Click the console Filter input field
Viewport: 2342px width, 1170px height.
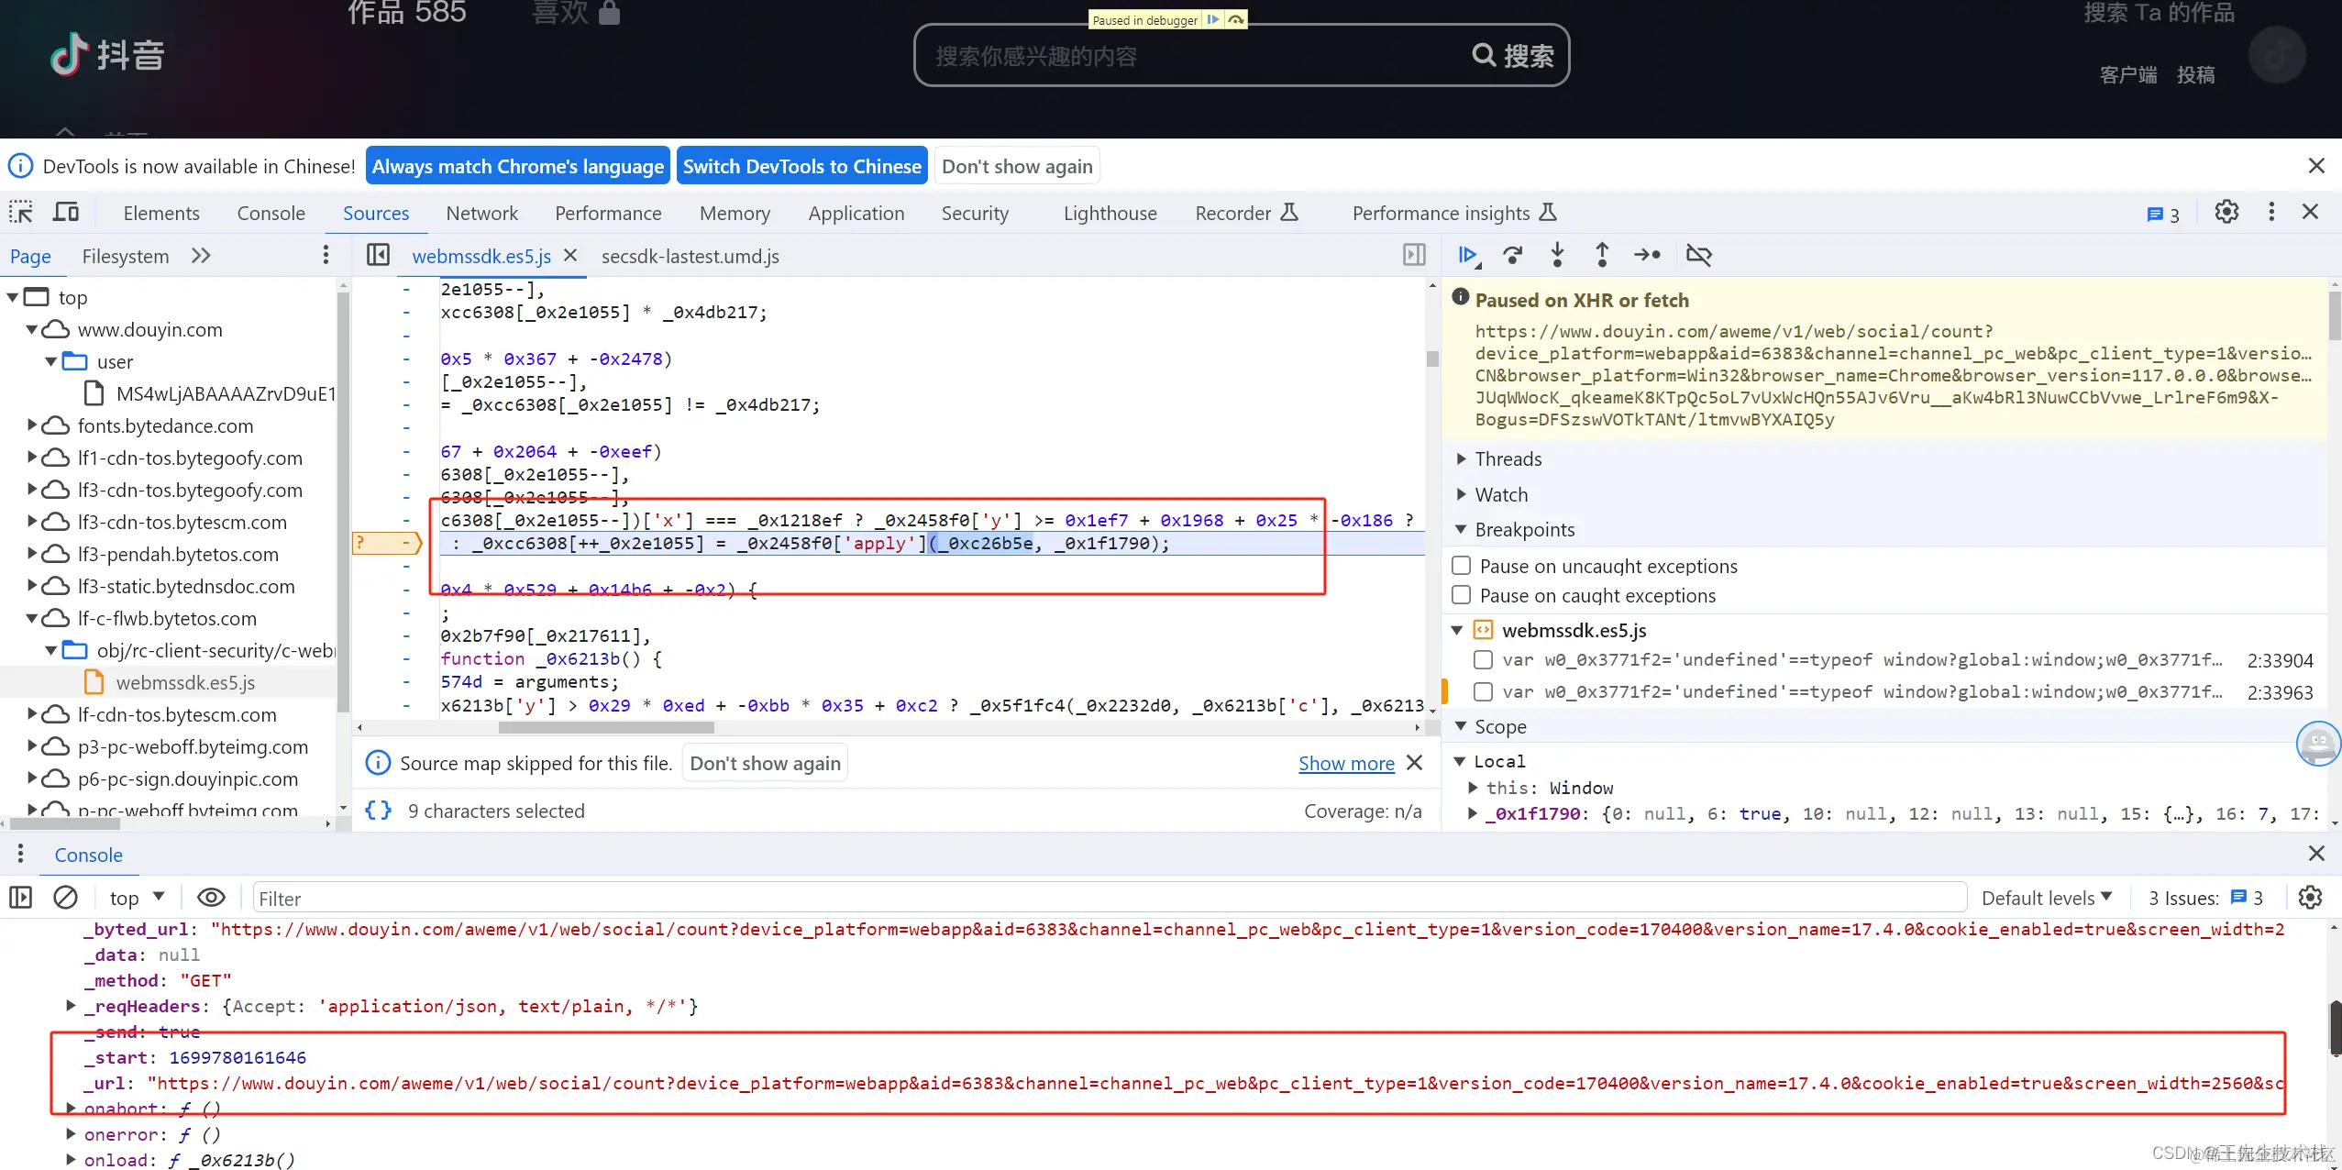(x=1100, y=899)
